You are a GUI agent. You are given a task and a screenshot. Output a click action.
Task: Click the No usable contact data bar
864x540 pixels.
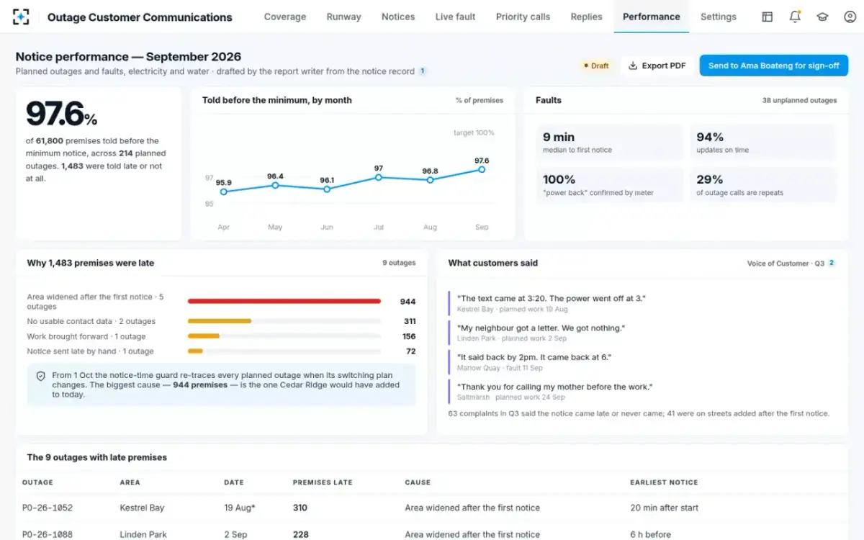point(220,321)
